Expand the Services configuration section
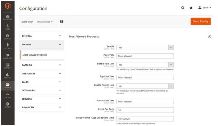 tap(42, 99)
